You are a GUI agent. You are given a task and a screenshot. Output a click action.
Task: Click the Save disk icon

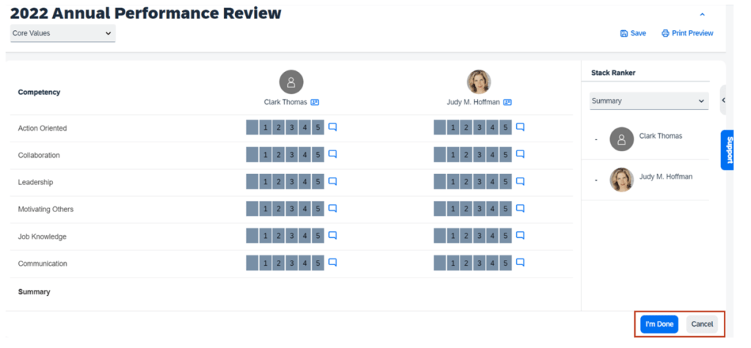624,33
